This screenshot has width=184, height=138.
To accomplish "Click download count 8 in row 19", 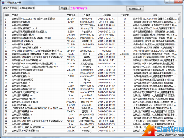I will (x=125, y=79).
